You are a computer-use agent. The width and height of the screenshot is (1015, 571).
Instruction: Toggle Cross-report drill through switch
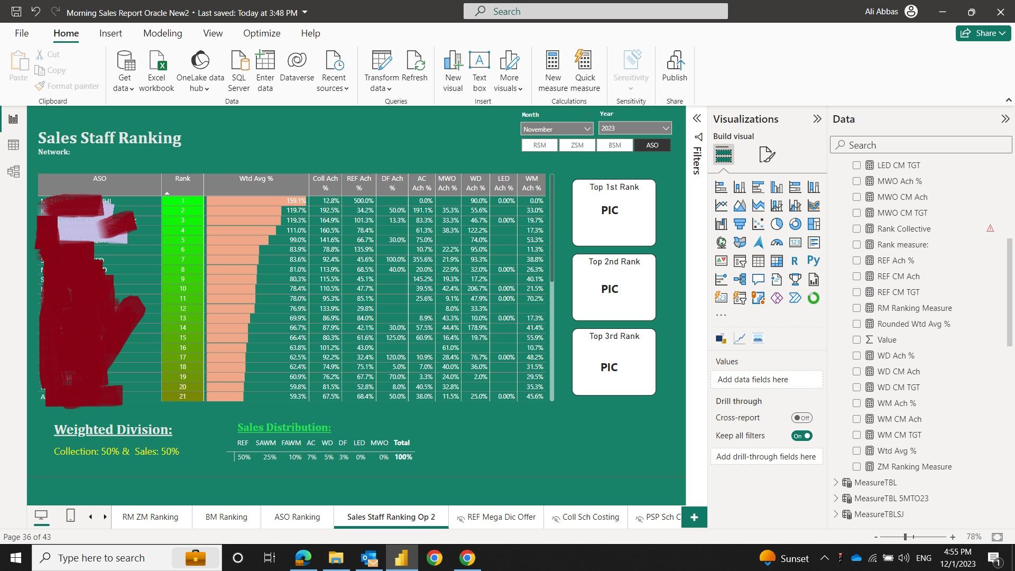pyautogui.click(x=801, y=418)
